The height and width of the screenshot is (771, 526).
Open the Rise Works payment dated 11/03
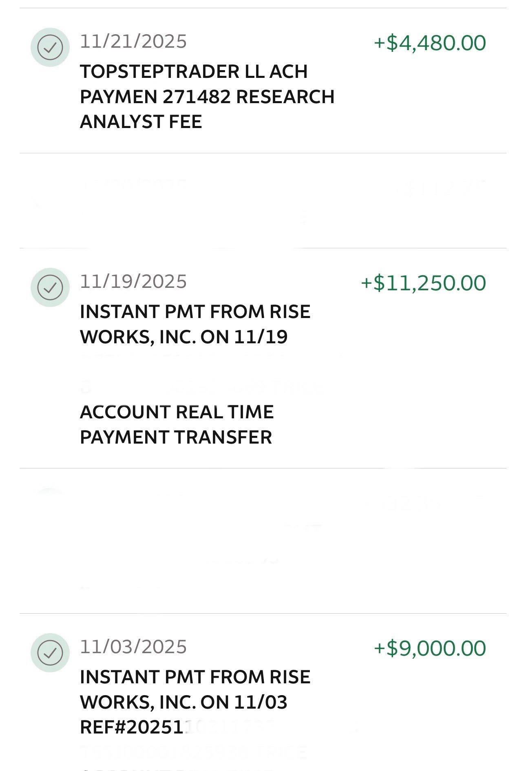195,677
